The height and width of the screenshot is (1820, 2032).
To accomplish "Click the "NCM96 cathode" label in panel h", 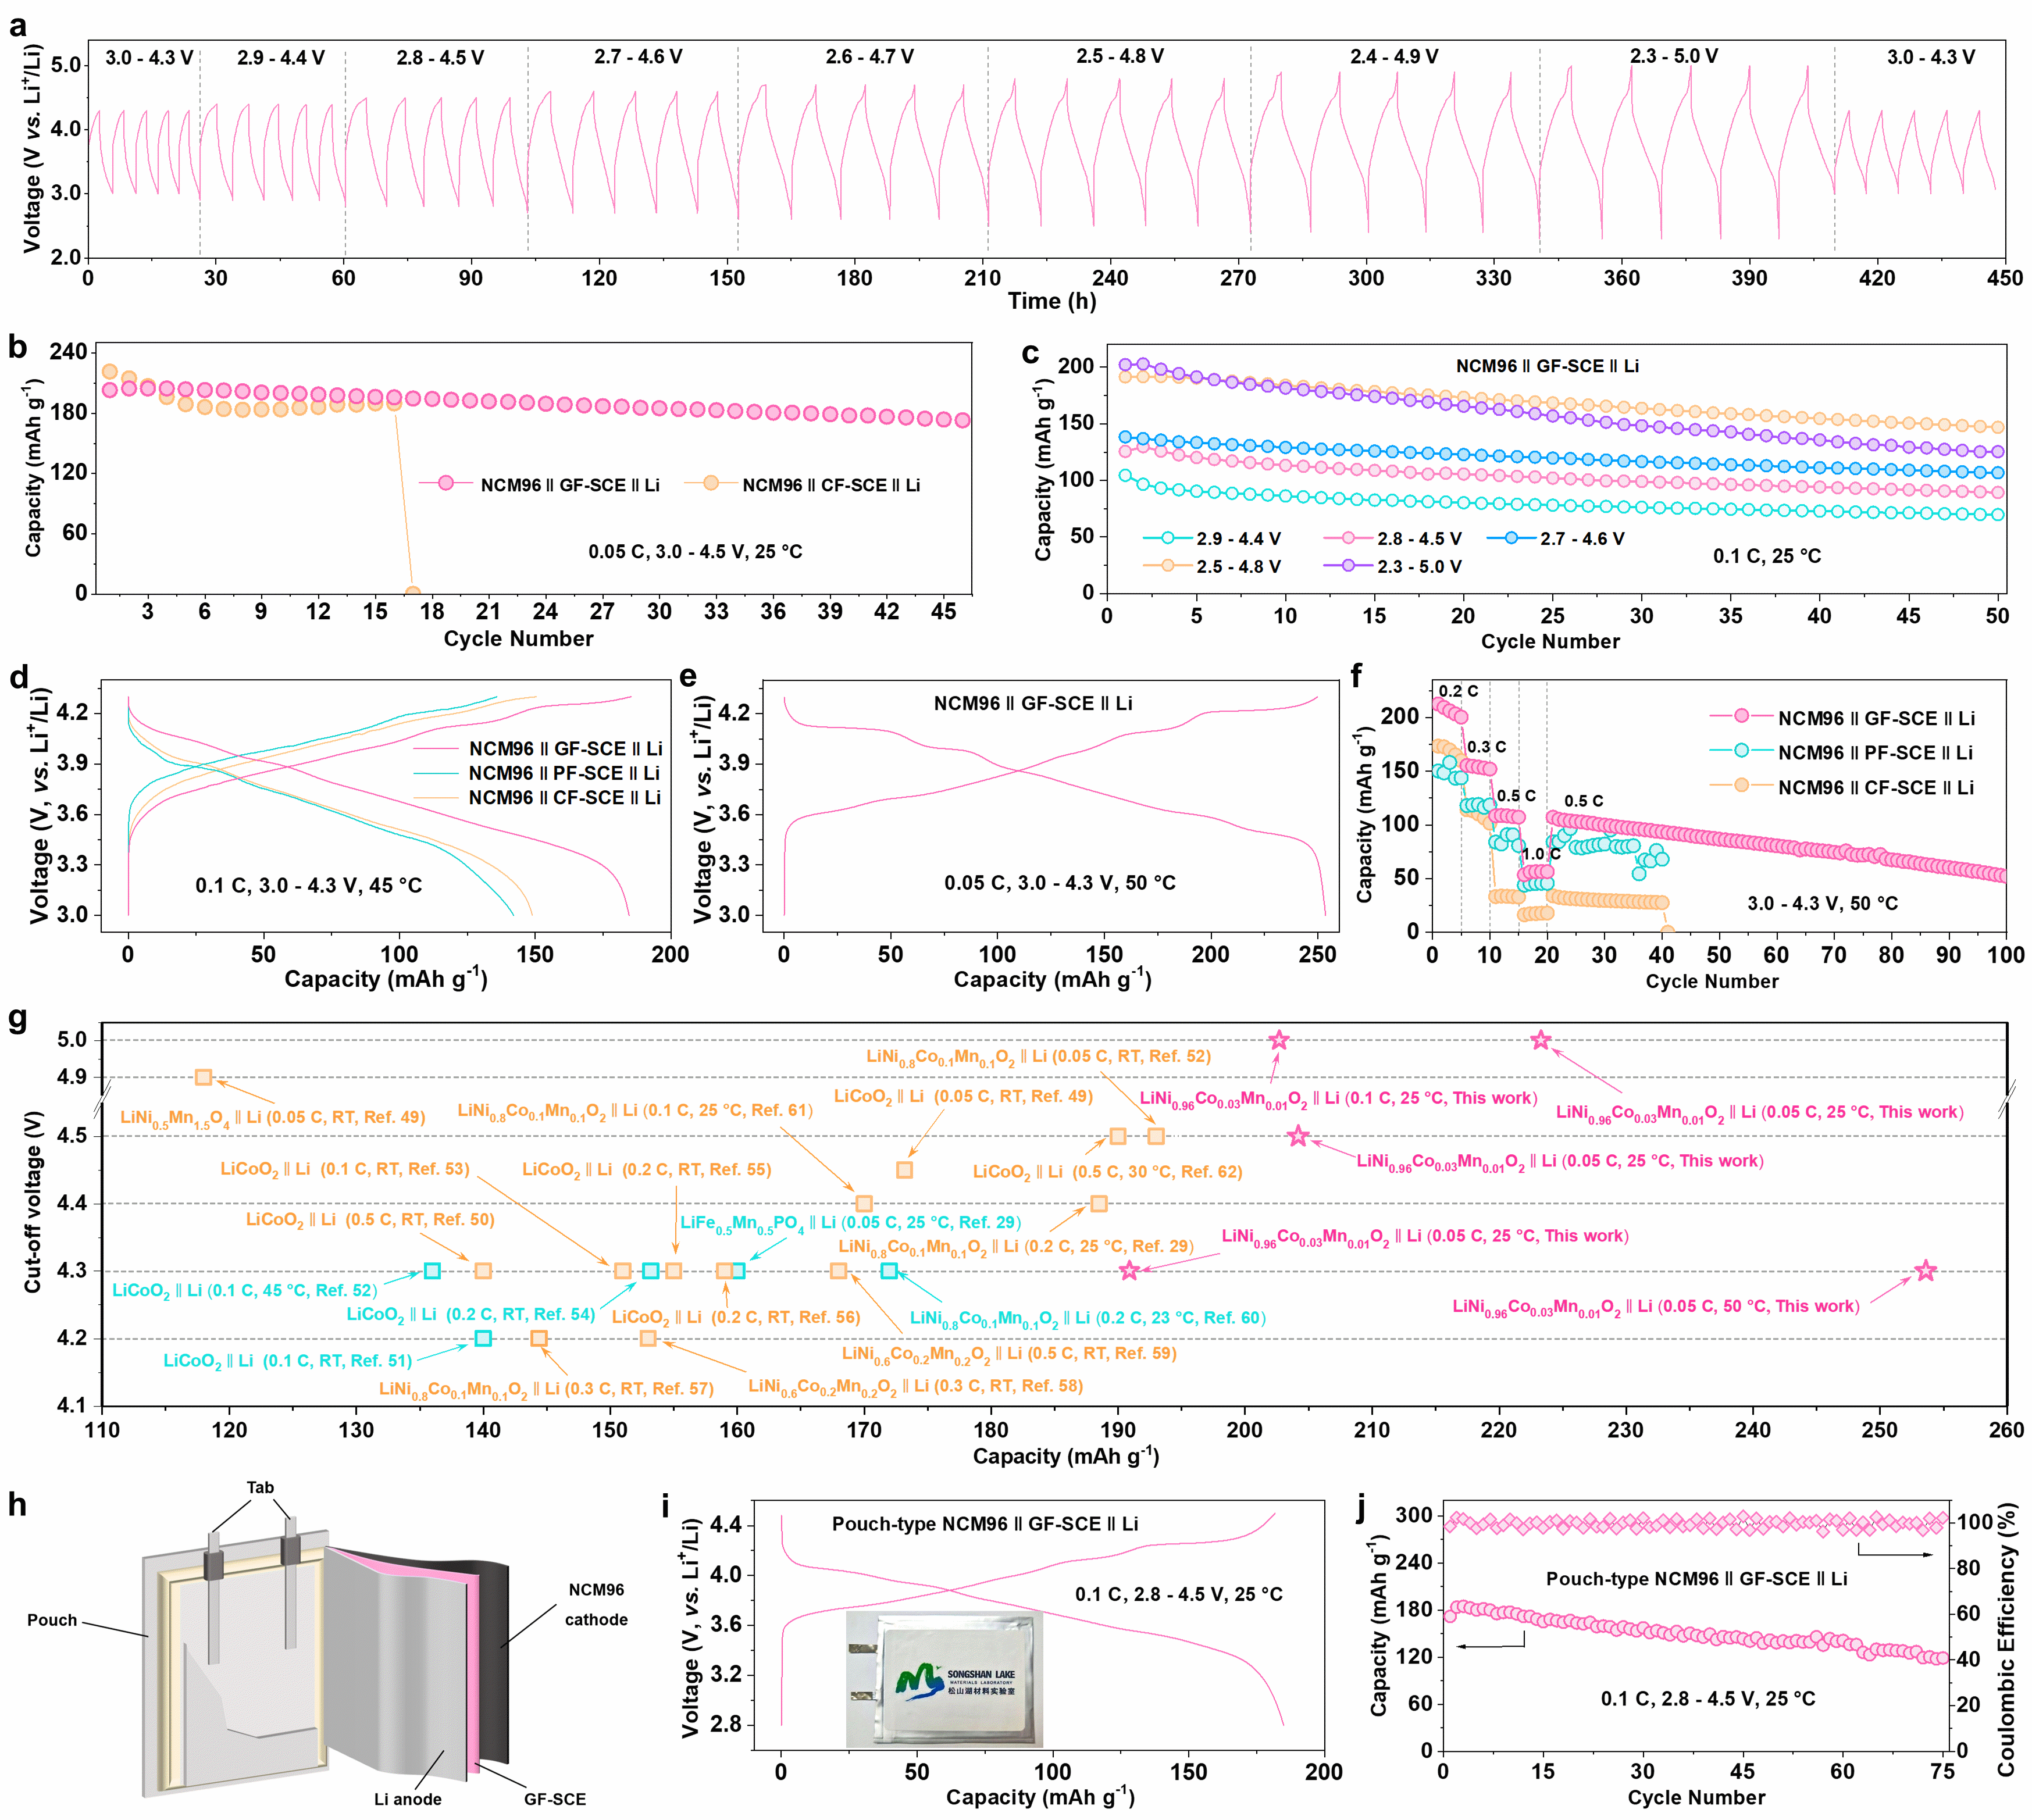I will pos(596,1604).
